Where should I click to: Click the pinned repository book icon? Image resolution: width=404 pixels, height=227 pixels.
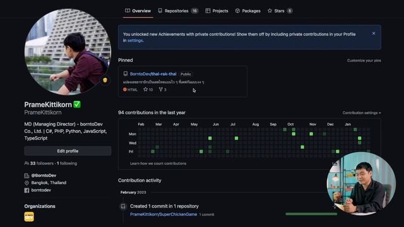click(x=126, y=74)
